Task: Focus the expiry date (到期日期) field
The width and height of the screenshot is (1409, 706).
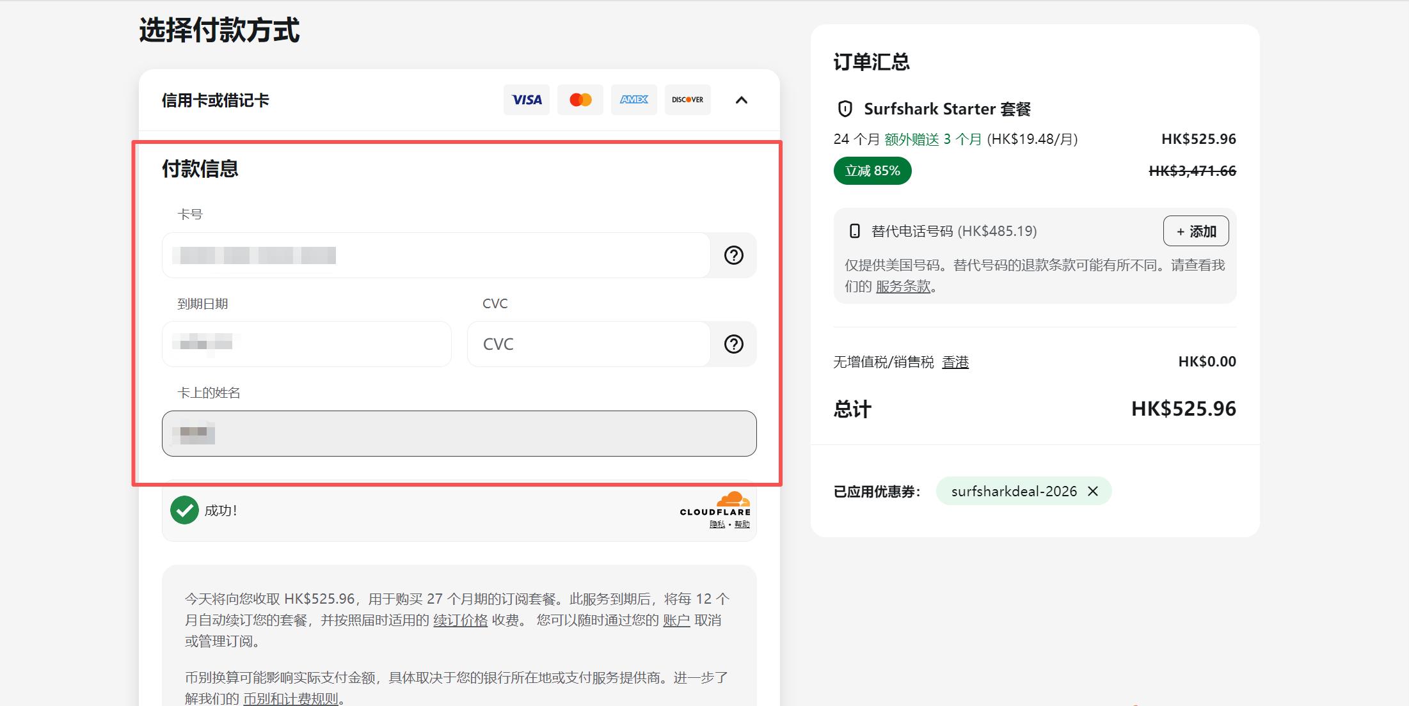Action: (x=306, y=344)
